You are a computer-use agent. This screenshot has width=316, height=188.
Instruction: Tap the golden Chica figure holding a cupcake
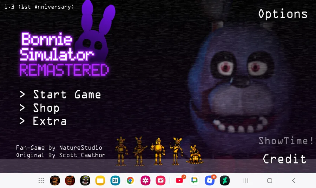pyautogui.click(x=158, y=152)
